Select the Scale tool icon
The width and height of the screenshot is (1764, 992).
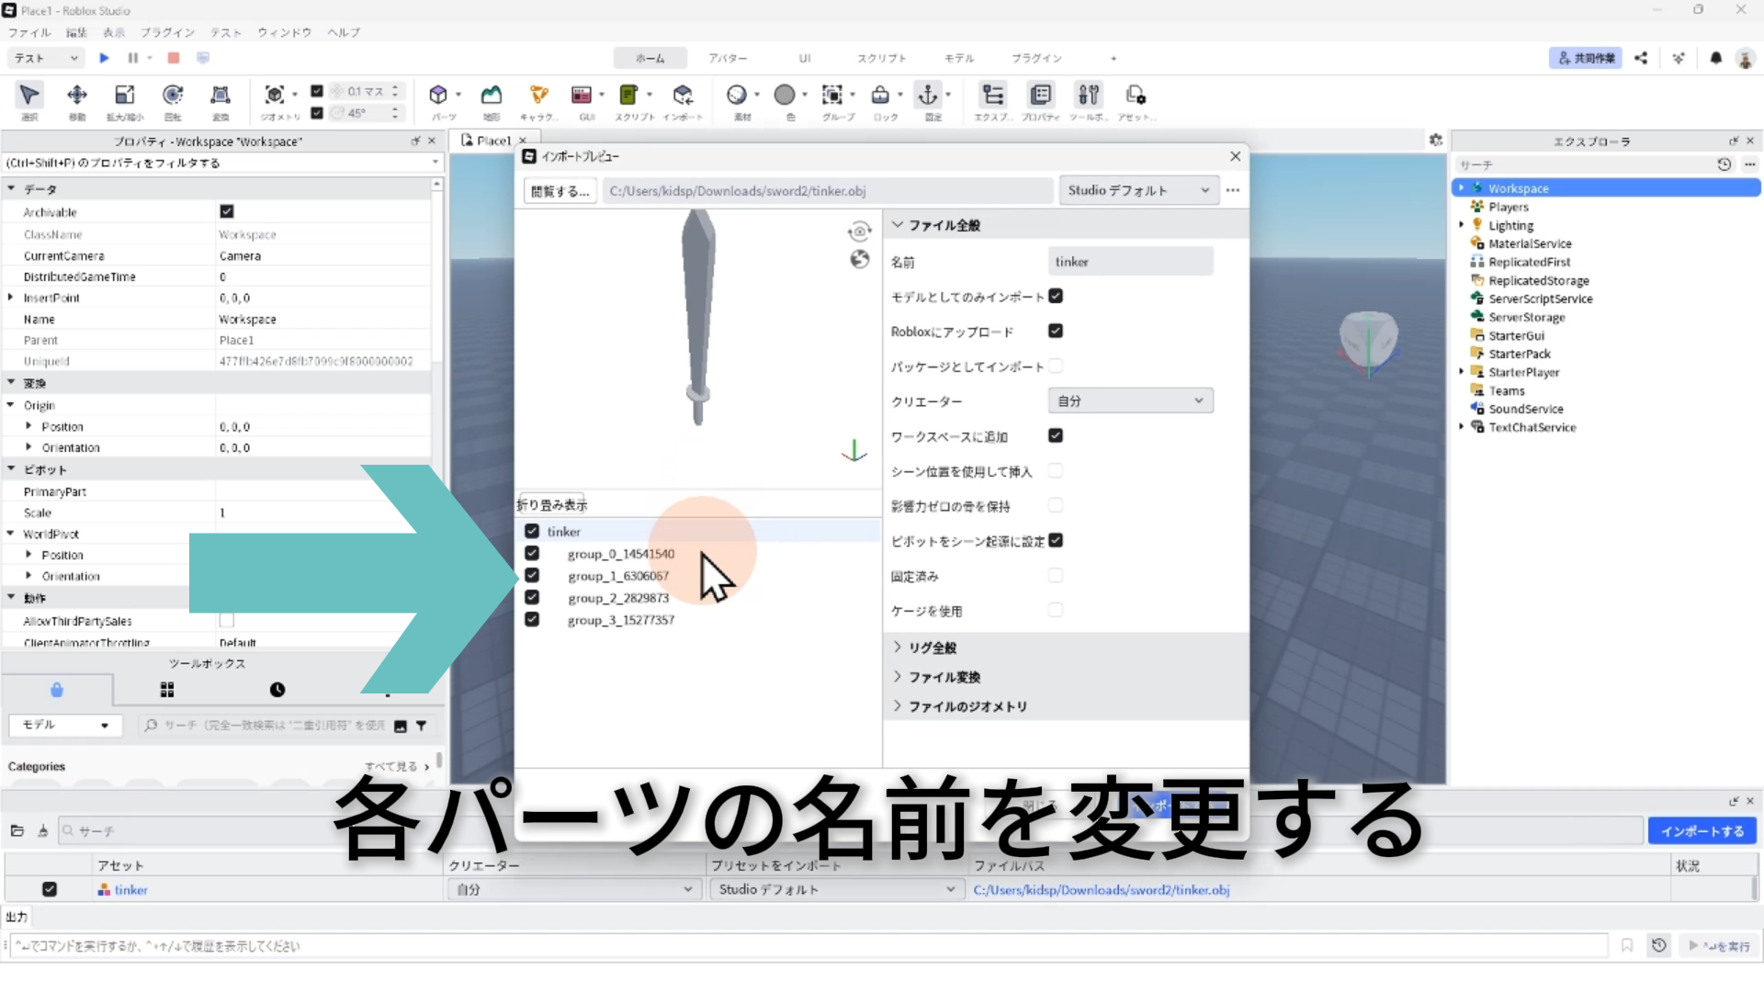coord(125,96)
